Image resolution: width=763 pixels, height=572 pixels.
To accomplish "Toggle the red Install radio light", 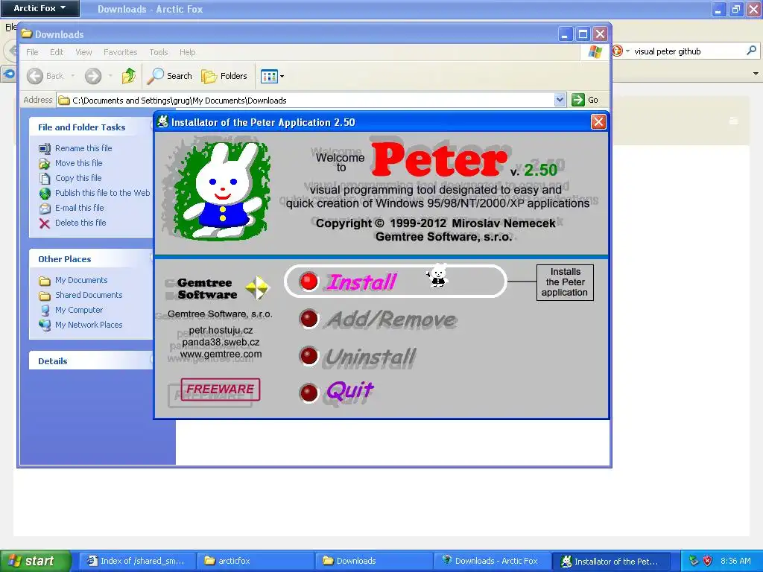I will click(x=308, y=281).
